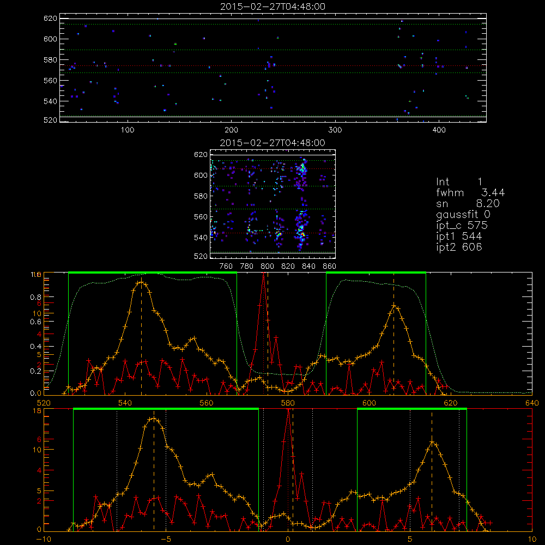
Task: Click x-axis label 760 in middle image
Action: [x=226, y=267]
